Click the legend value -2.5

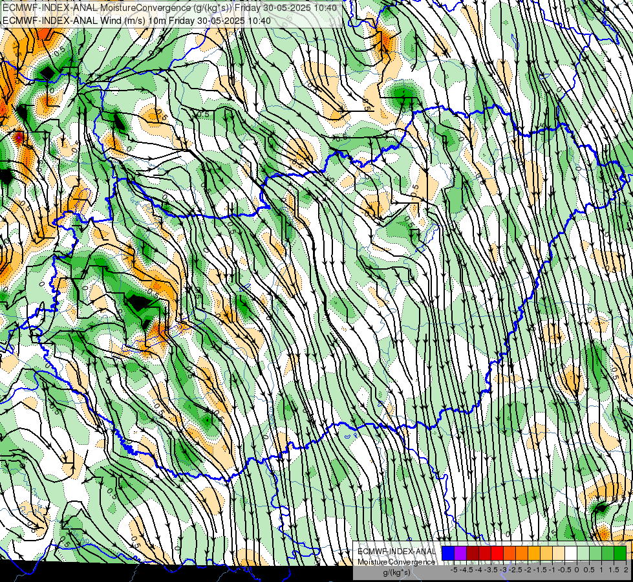tap(515, 570)
